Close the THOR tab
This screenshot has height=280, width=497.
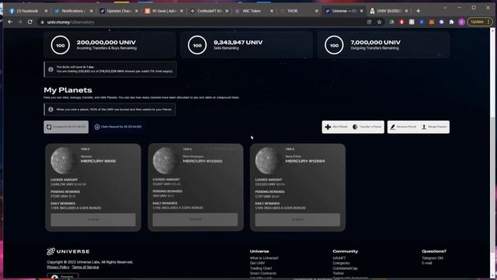317,11
